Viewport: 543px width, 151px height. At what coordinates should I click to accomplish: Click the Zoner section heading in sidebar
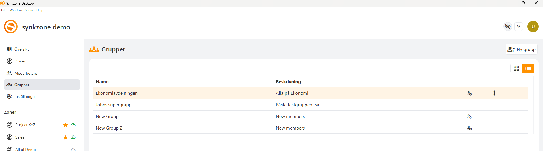tap(10, 112)
